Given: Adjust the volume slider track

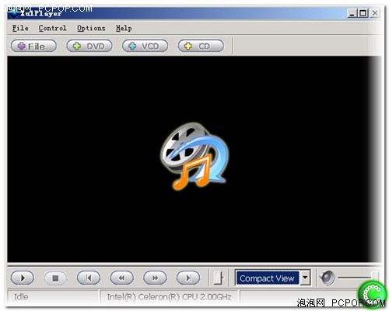Looking at the screenshot, I should (357, 278).
